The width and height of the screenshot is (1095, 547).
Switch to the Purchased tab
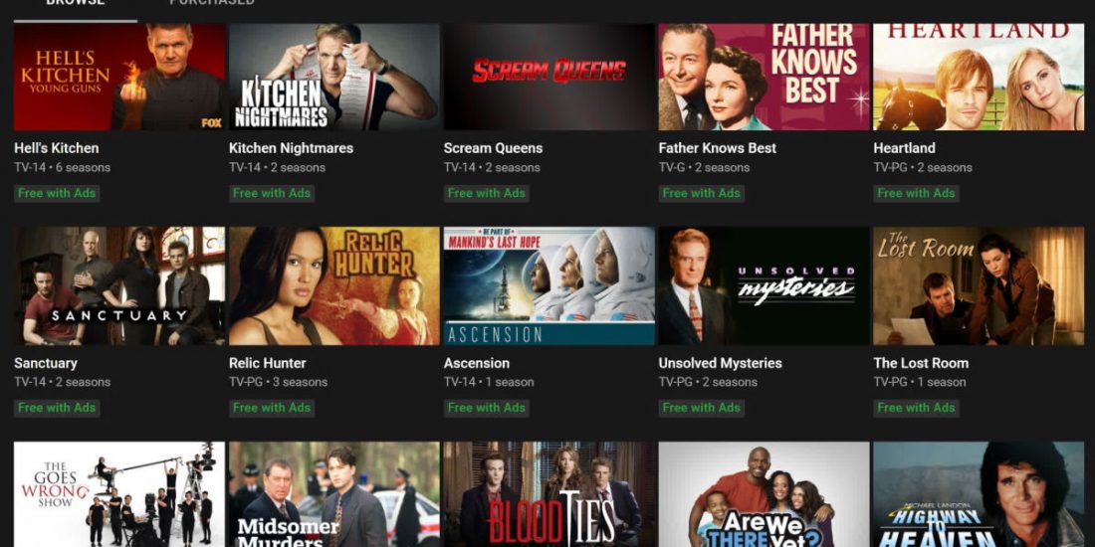tap(212, 4)
